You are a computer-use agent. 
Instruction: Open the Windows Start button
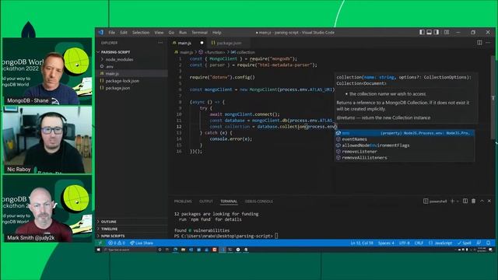coord(99,250)
